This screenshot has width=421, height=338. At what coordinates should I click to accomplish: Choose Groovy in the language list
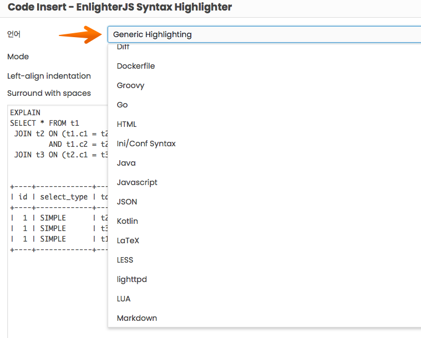(x=265, y=85)
